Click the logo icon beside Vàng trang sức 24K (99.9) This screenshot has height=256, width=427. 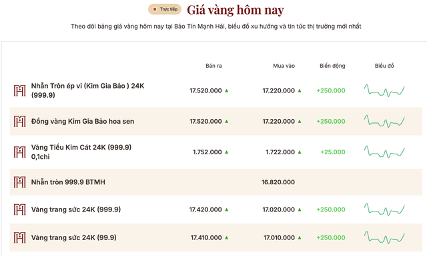pyautogui.click(x=19, y=237)
